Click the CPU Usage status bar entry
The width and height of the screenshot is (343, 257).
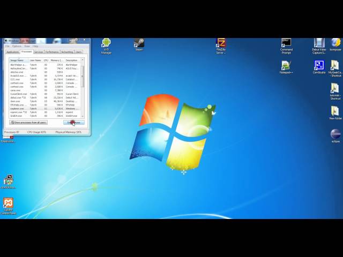[36, 132]
